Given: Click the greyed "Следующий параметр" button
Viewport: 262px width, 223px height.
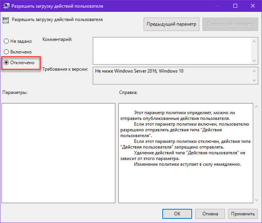Looking at the screenshot, I should [230, 24].
